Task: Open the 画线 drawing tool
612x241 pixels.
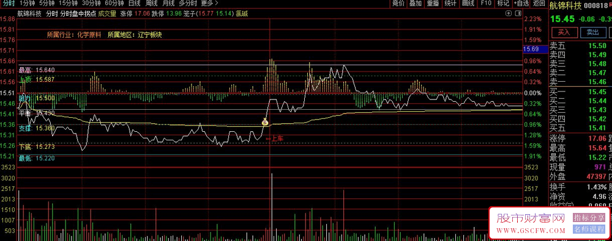Action: (468, 4)
